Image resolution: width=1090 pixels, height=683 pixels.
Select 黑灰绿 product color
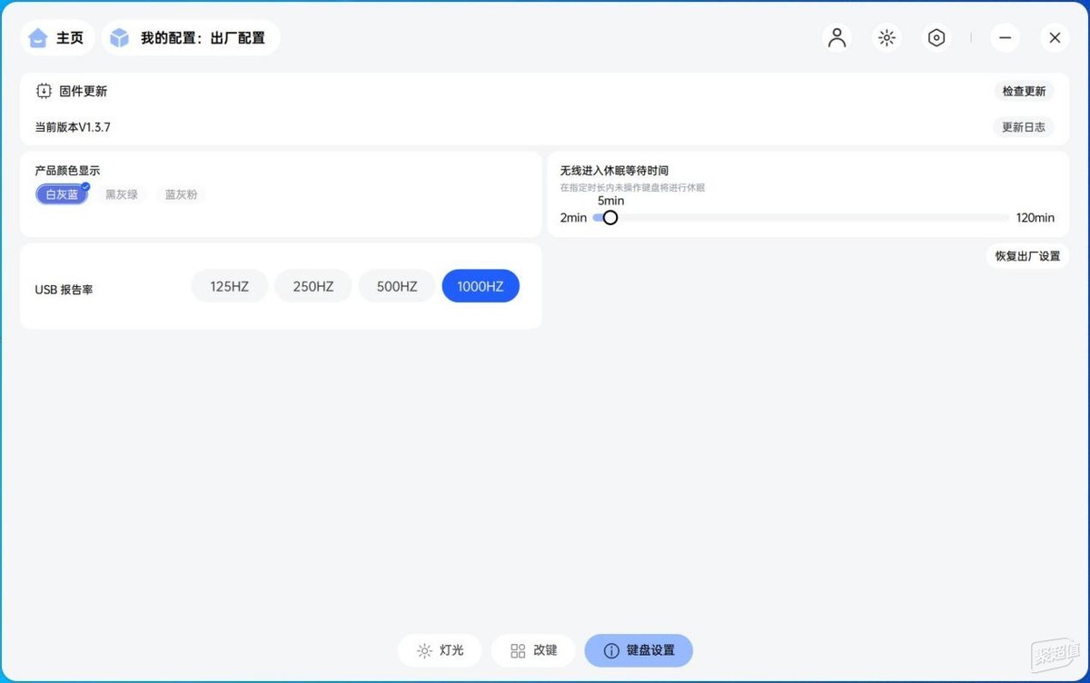[122, 194]
